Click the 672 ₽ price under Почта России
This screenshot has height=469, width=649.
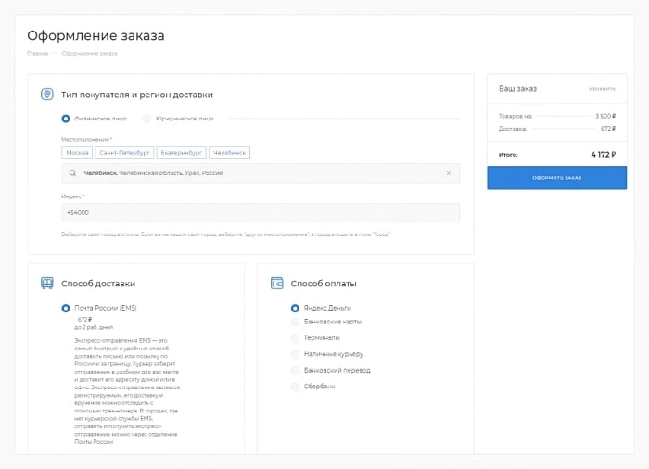(85, 319)
